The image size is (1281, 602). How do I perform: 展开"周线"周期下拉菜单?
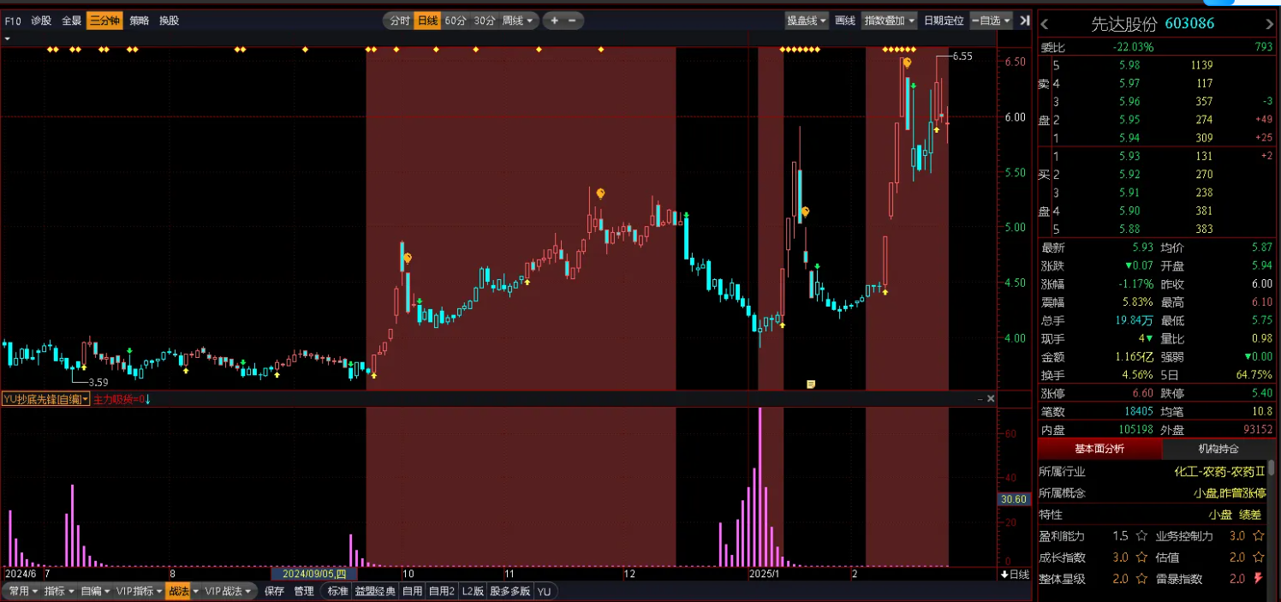[517, 21]
